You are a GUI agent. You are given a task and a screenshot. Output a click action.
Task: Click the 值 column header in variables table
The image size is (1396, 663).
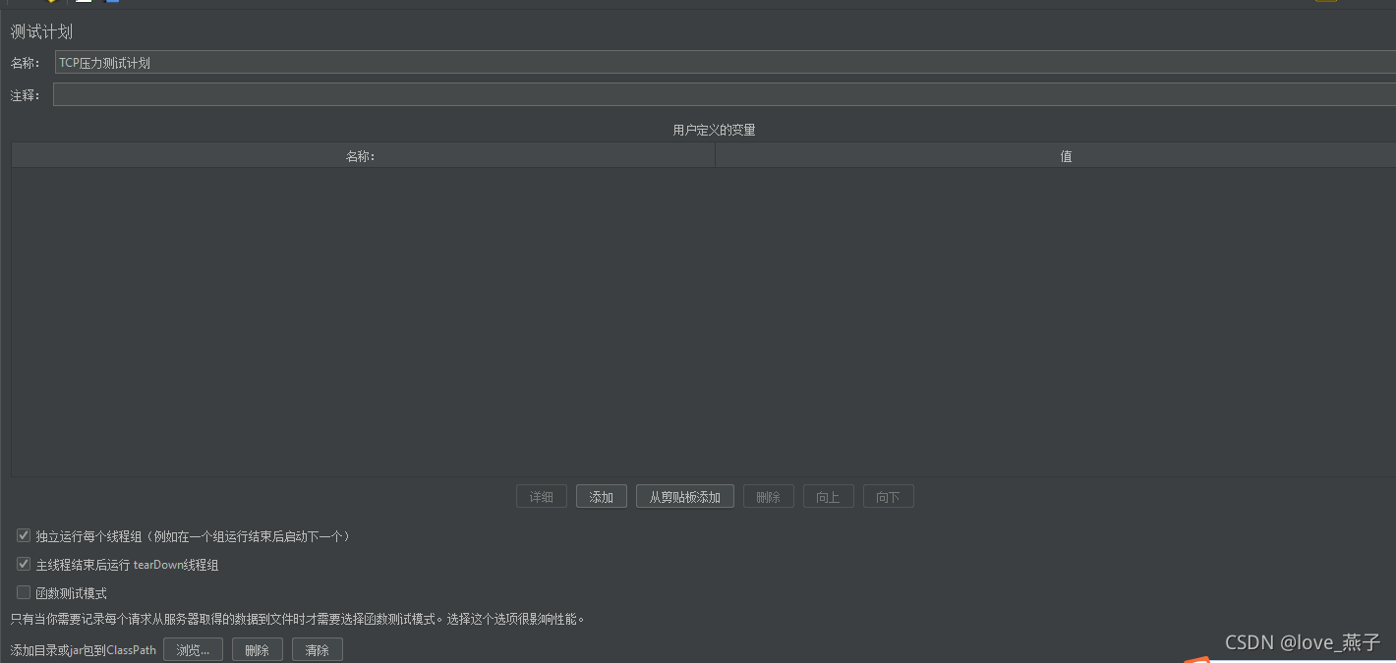pyautogui.click(x=1056, y=156)
